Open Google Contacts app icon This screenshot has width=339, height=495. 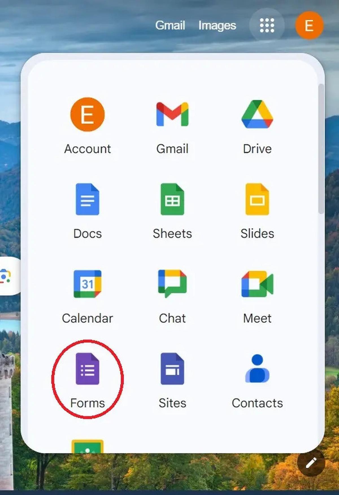pyautogui.click(x=257, y=368)
